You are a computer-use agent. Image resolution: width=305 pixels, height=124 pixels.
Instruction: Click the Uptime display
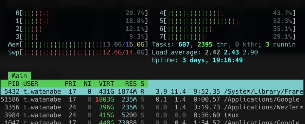tap(197, 60)
